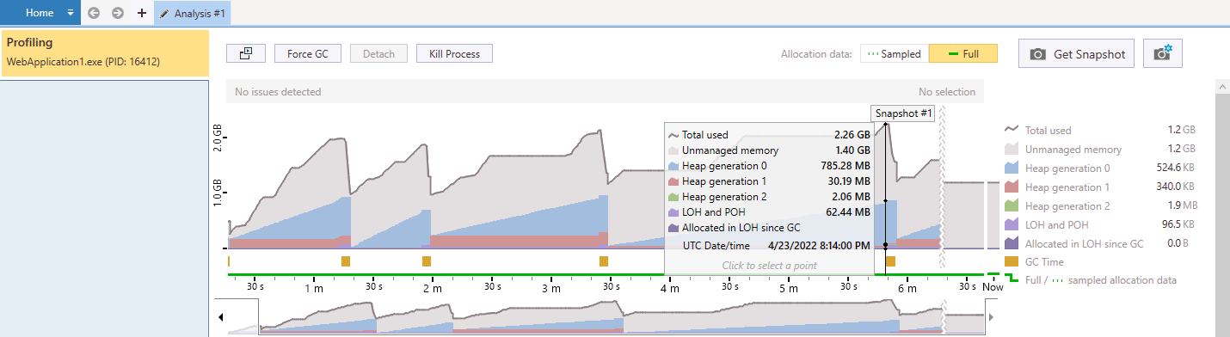1230x337 pixels.
Task: Select the Analysis #1 tab
Action: click(193, 13)
